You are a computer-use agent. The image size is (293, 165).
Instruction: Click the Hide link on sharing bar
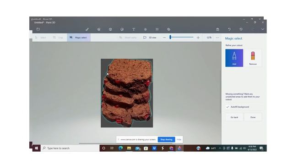pos(179,139)
